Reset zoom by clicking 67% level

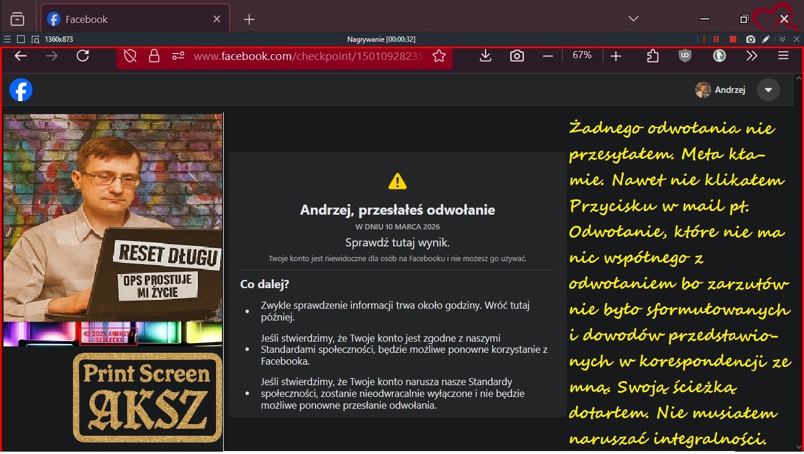582,55
